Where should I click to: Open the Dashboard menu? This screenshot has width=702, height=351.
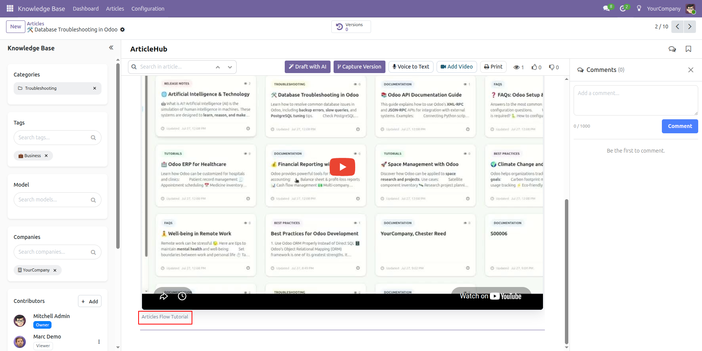coord(86,8)
